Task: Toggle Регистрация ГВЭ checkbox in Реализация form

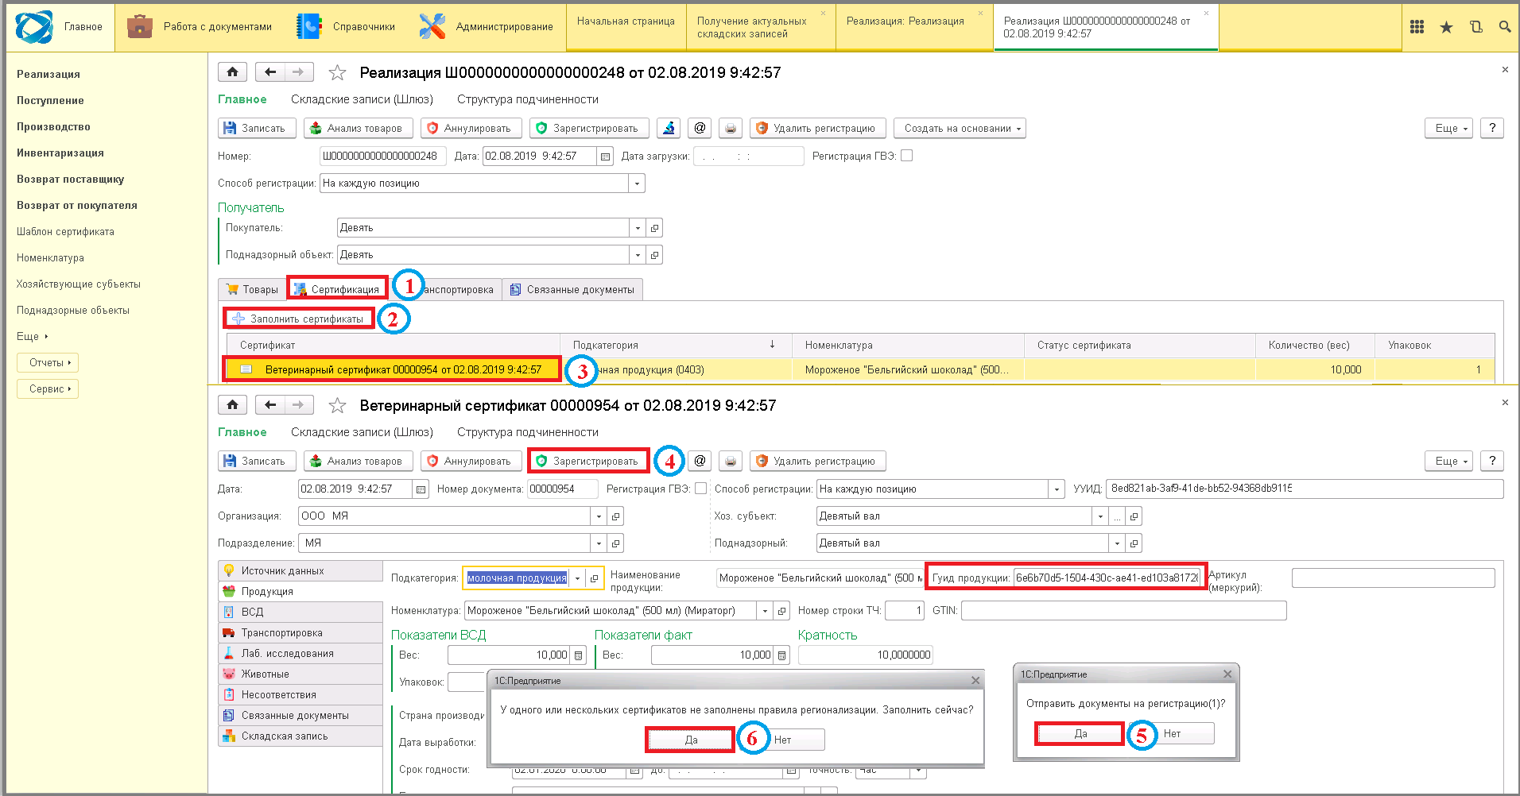Action: [x=906, y=156]
